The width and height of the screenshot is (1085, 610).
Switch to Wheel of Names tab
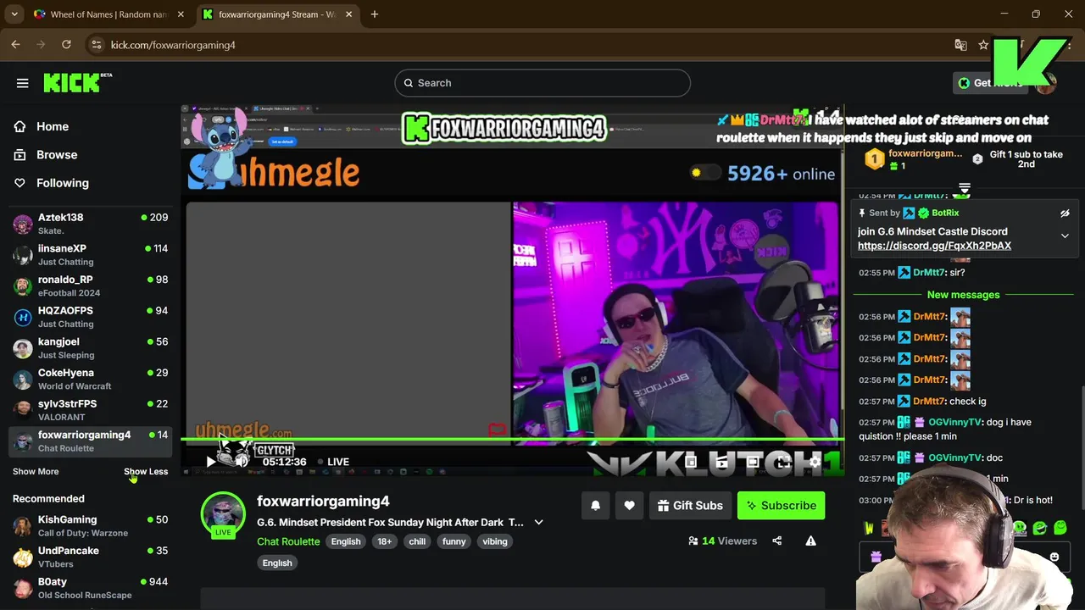108,14
